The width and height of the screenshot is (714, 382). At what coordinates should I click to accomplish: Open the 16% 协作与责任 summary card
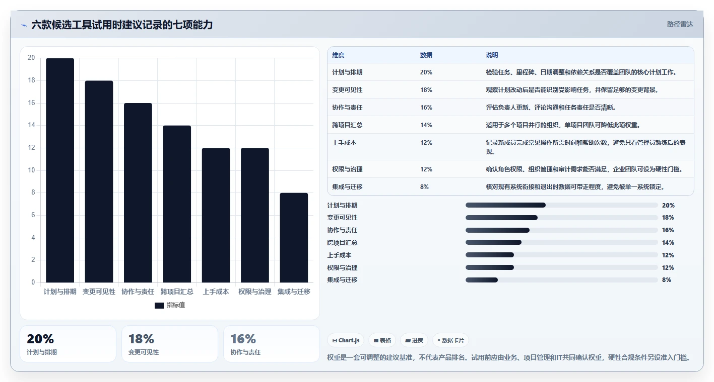pos(272,344)
